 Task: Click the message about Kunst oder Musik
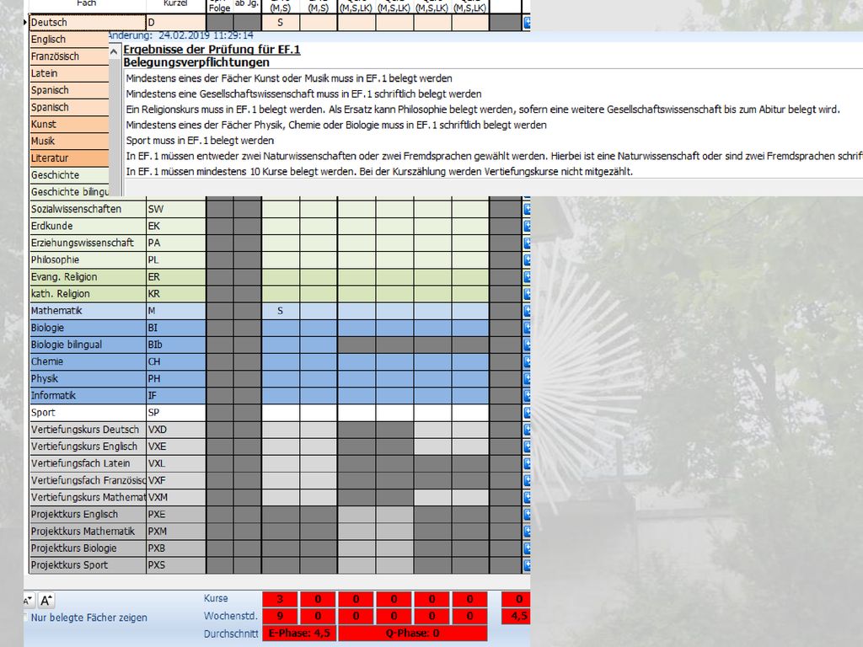289,78
